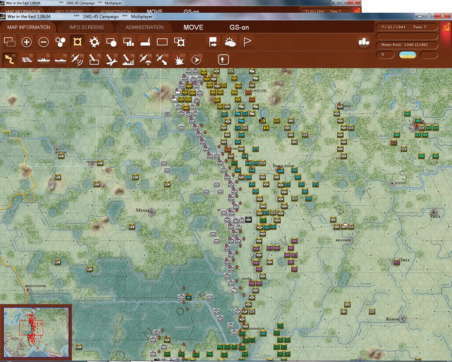
Task: Select the F10 aircraft with arrow icon
Action: pyautogui.click(x=162, y=59)
